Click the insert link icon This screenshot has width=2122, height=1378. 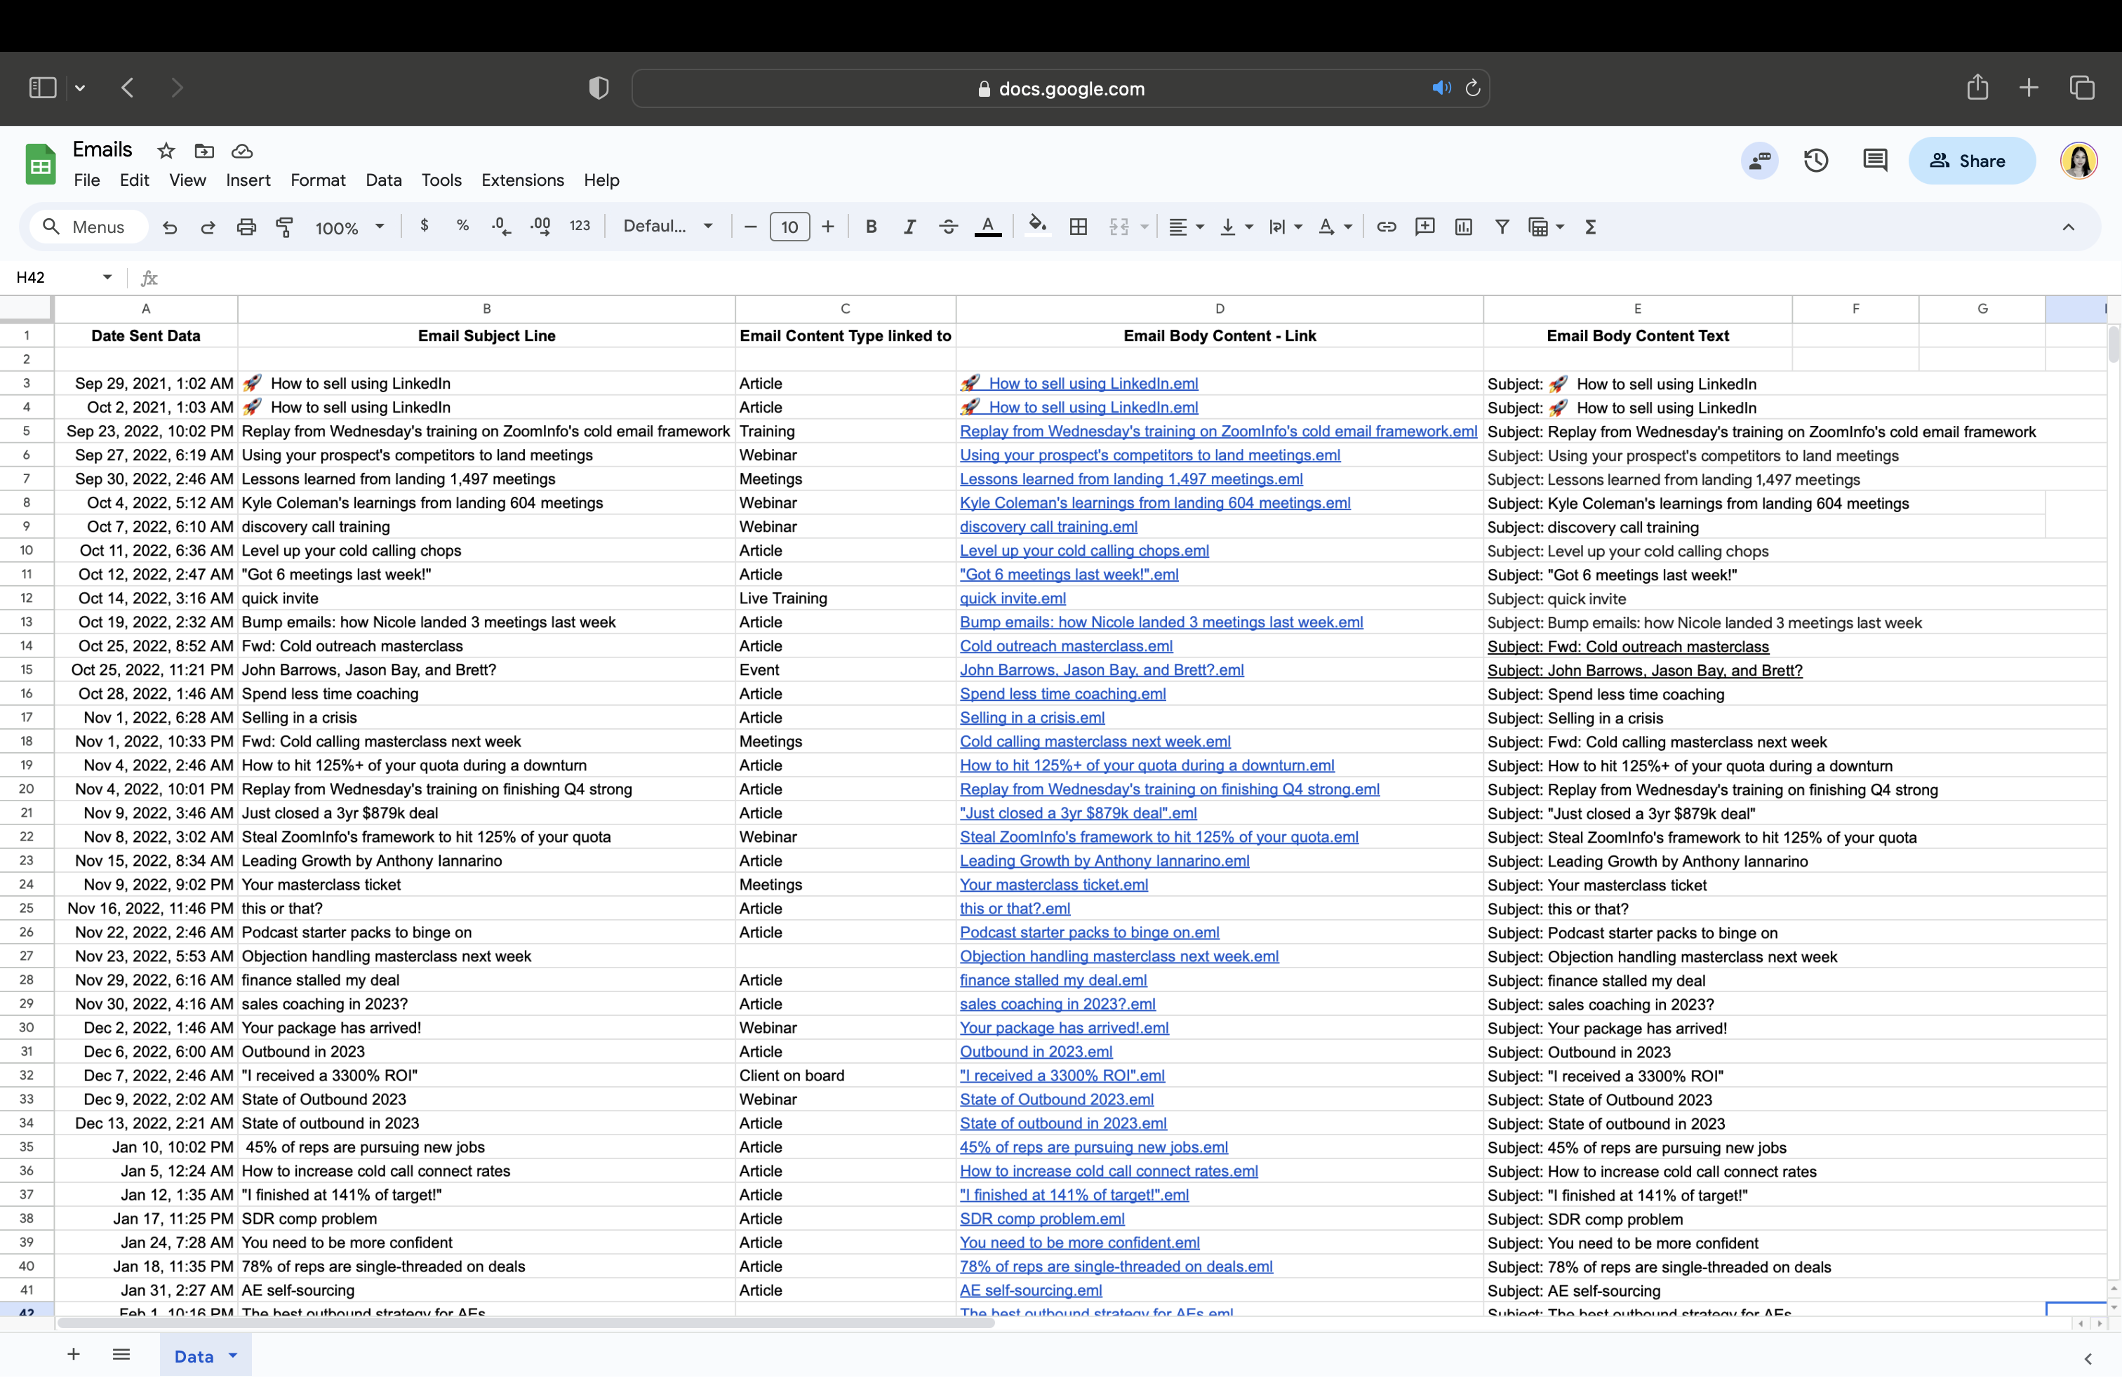click(x=1385, y=227)
